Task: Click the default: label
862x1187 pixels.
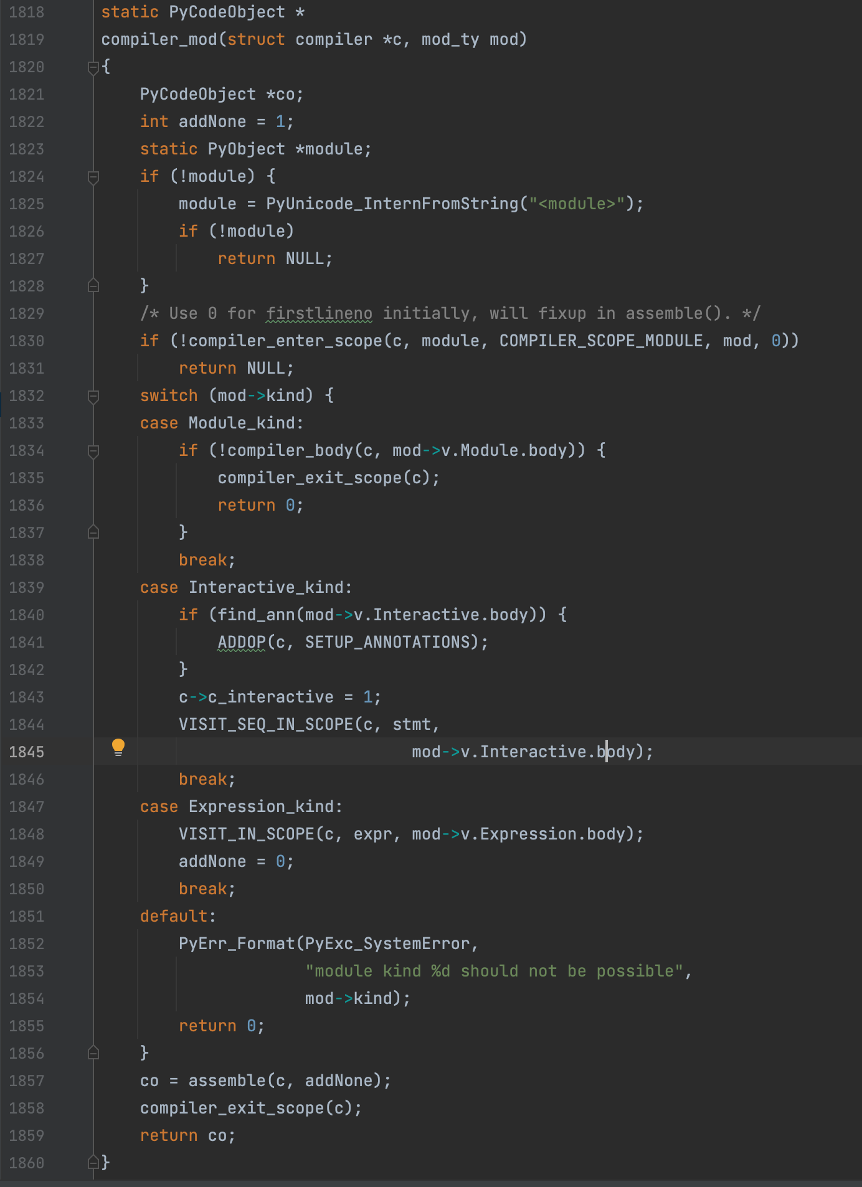Action: 178,917
